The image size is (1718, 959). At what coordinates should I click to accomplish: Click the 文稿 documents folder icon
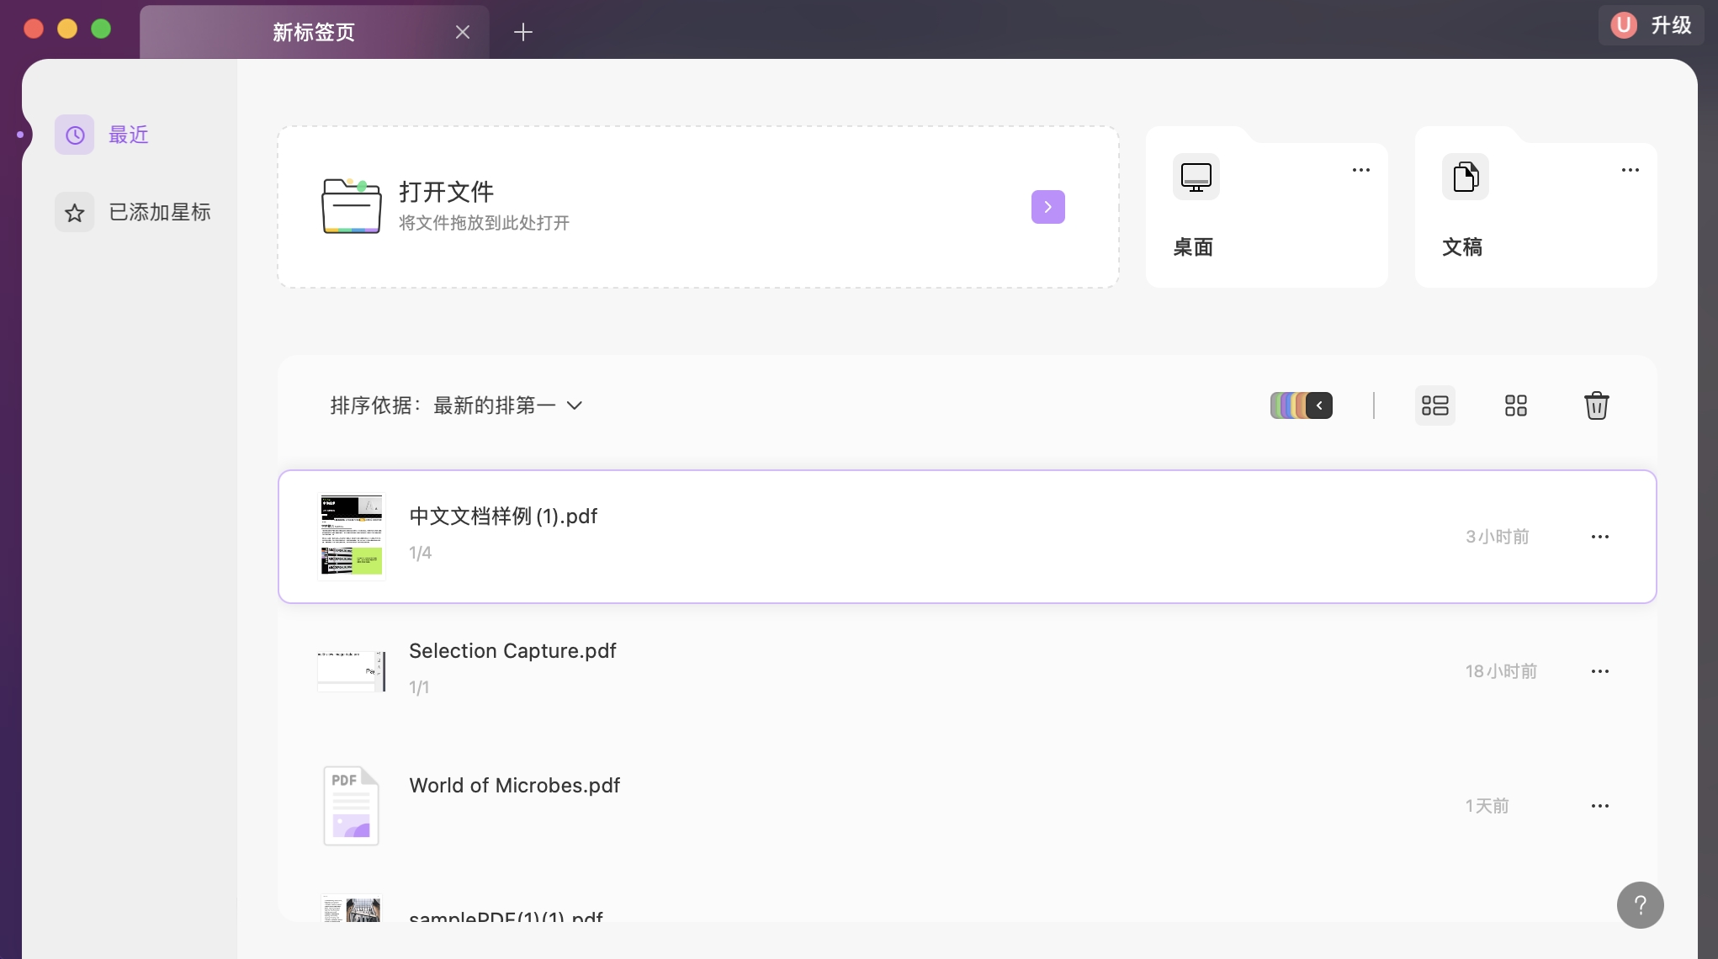click(1466, 177)
